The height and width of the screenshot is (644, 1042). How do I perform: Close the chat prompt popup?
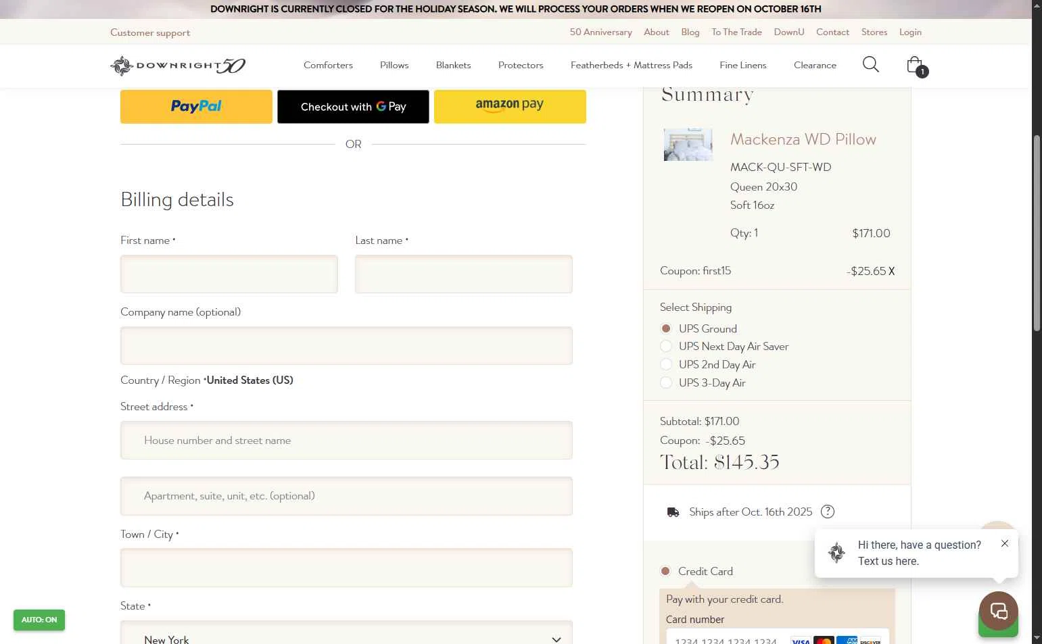pyautogui.click(x=1005, y=543)
